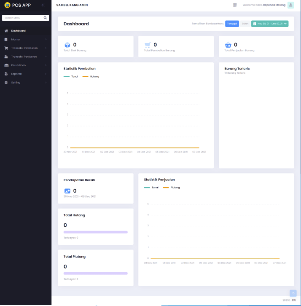Viewport: 301px width, 306px height.
Task: Click the Total Stok Barang box icon
Action: [67, 45]
